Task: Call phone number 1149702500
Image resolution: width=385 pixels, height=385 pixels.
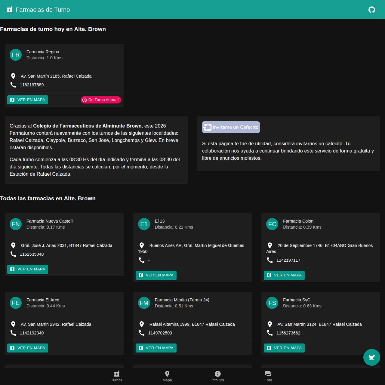Action: point(160,333)
